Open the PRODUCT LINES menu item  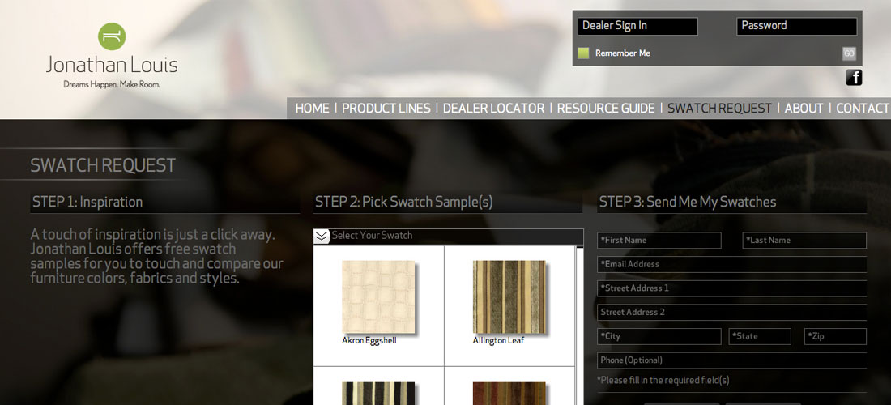pyautogui.click(x=386, y=108)
